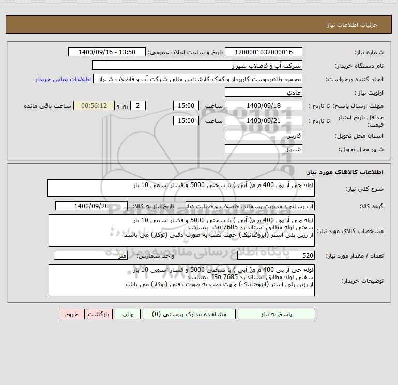
Task: Select the شماره نیاز field 1200001032000016
Action: point(264,52)
